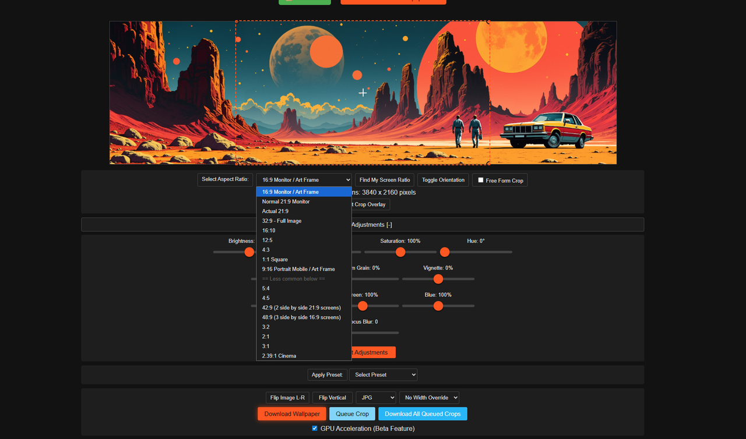Click the partially hidden Adjustments reset button
This screenshot has width=746, height=439.
pos(374,352)
